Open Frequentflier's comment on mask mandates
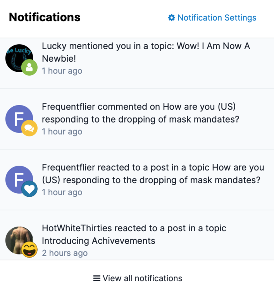Screen dimensions: 274x291 140,113
